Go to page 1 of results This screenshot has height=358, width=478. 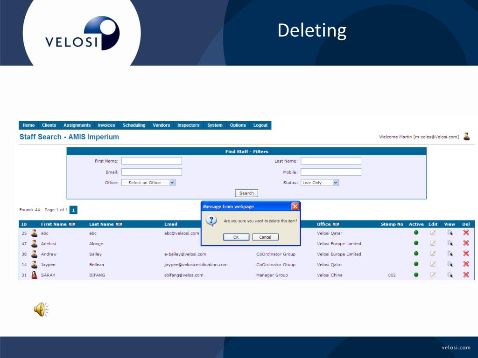(x=73, y=210)
